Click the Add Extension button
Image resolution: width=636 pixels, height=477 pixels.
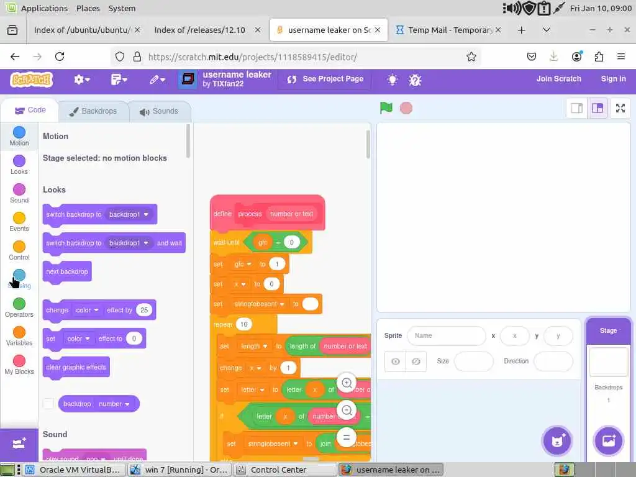point(19,443)
